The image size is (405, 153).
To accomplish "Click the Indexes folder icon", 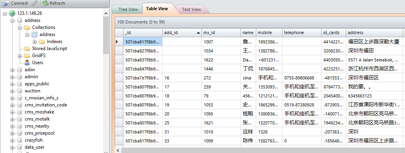I will click(42, 41).
